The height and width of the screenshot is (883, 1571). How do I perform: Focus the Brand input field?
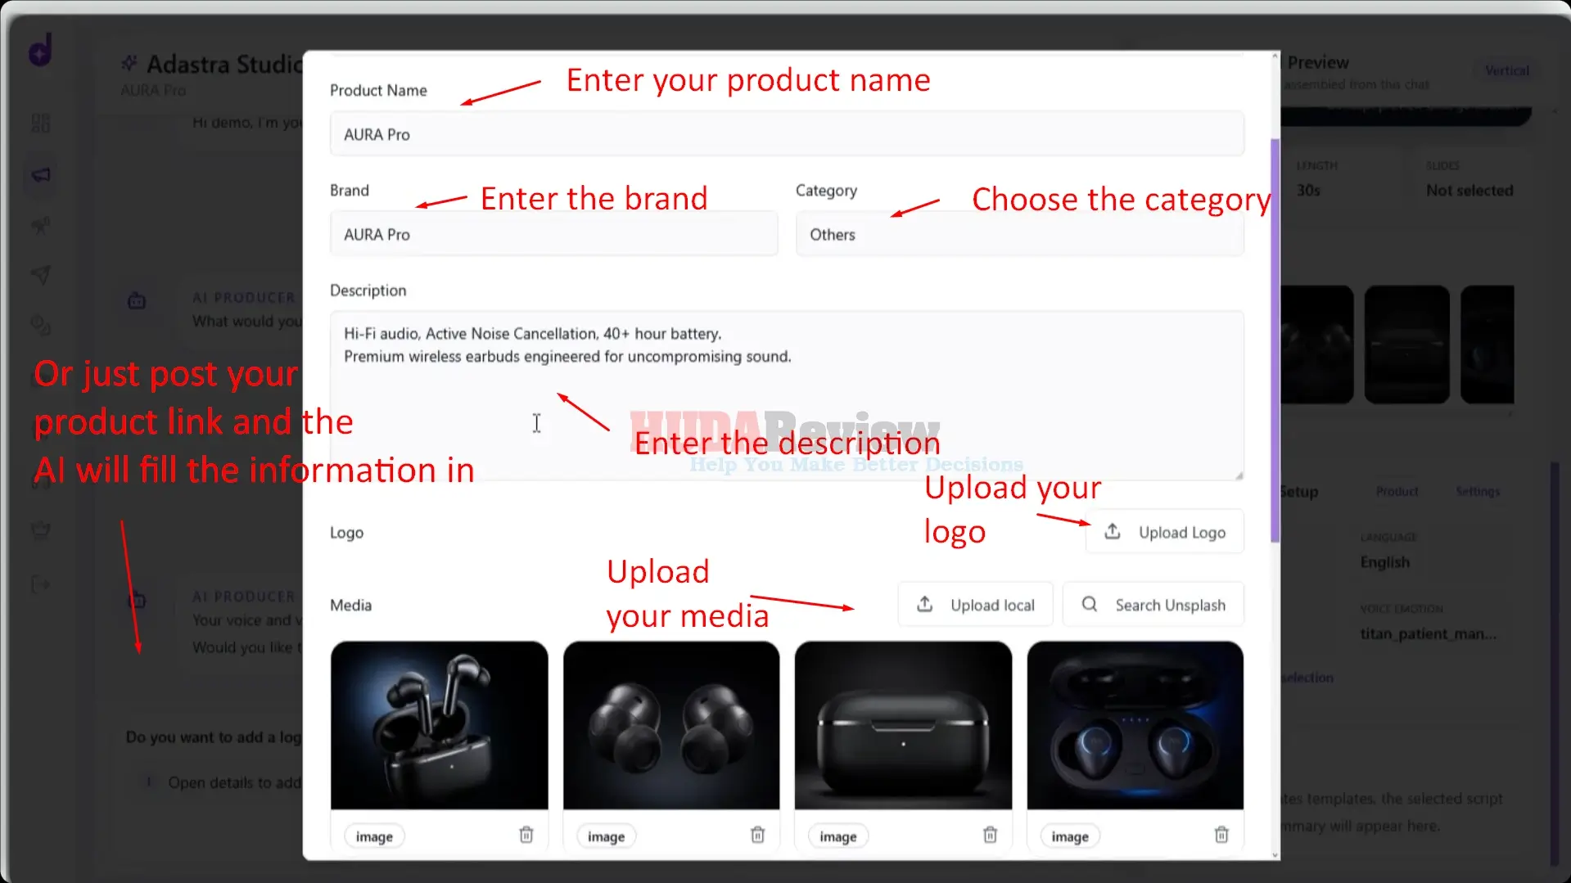[553, 234]
